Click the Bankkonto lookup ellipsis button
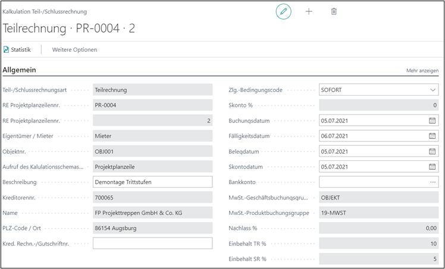Viewport: 445px width, 269px height. coord(433,182)
